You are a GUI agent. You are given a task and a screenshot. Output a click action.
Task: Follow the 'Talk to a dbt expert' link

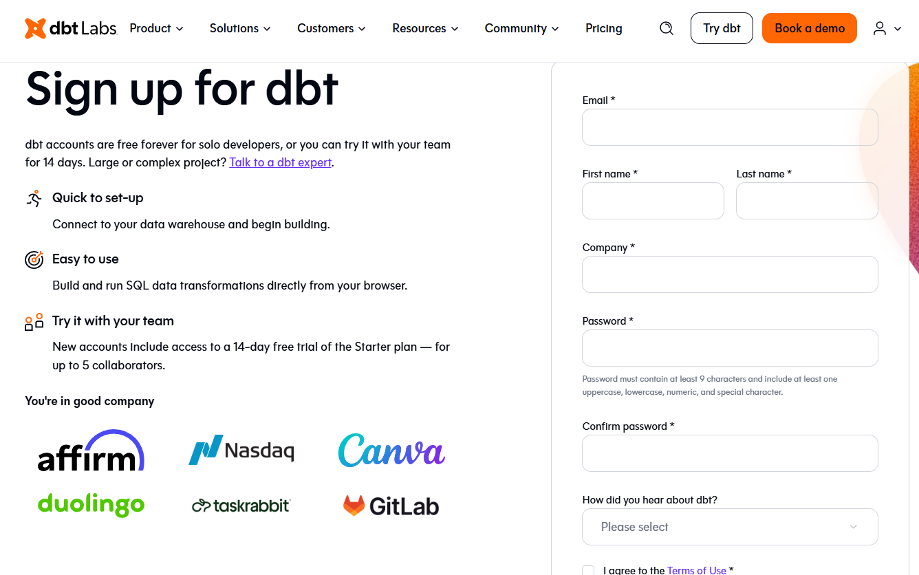[x=280, y=162]
